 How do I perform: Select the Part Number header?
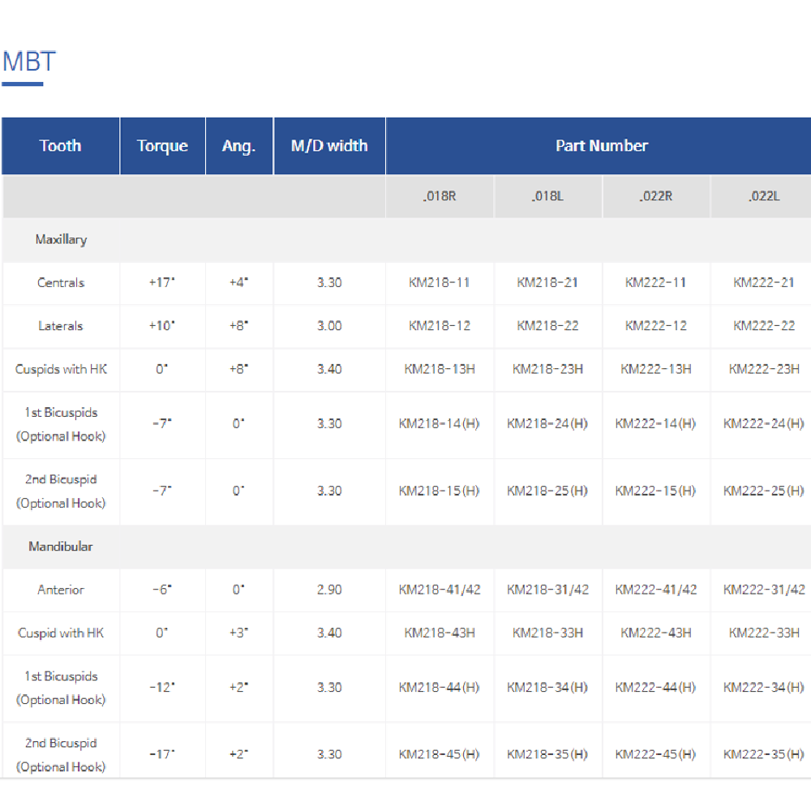[601, 146]
